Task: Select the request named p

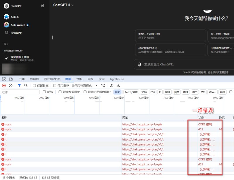Action: coord(6,134)
